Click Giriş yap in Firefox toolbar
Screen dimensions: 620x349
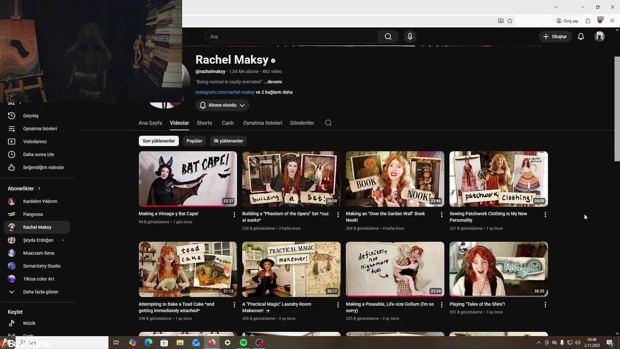tap(567, 21)
